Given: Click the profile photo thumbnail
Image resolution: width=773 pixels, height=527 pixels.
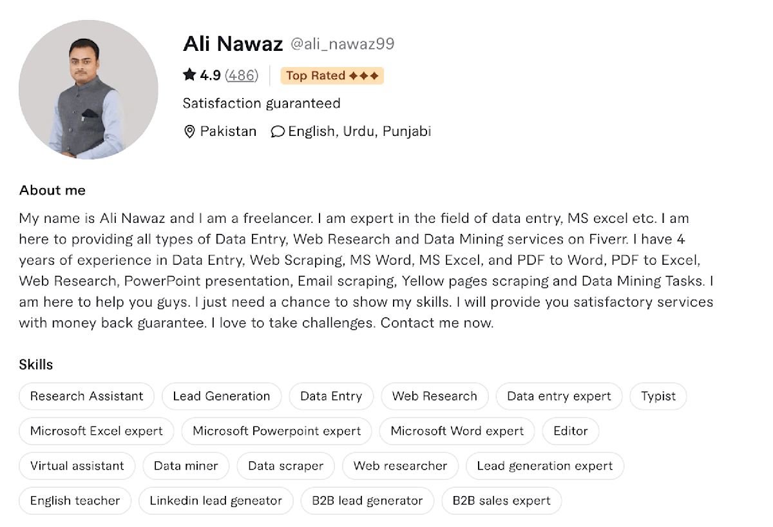Looking at the screenshot, I should pos(88,90).
